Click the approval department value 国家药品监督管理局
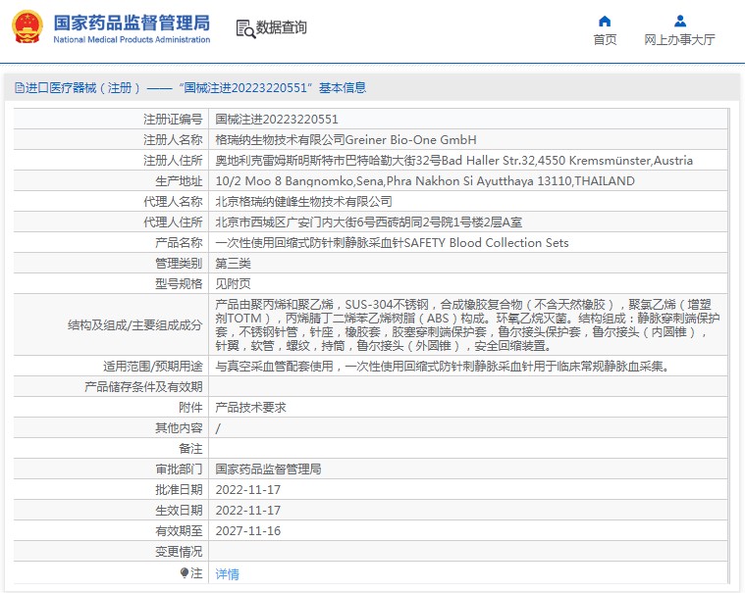The width and height of the screenshot is (745, 593). tap(268, 469)
